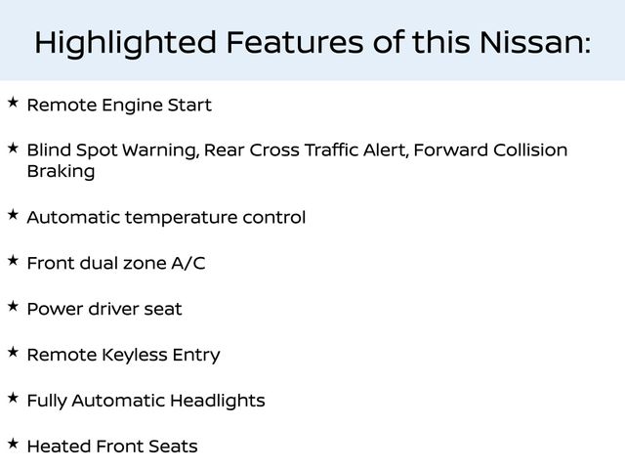The width and height of the screenshot is (625, 469).
Task: Select the Fully Automatic Headlights line
Action: pyautogui.click(x=146, y=402)
